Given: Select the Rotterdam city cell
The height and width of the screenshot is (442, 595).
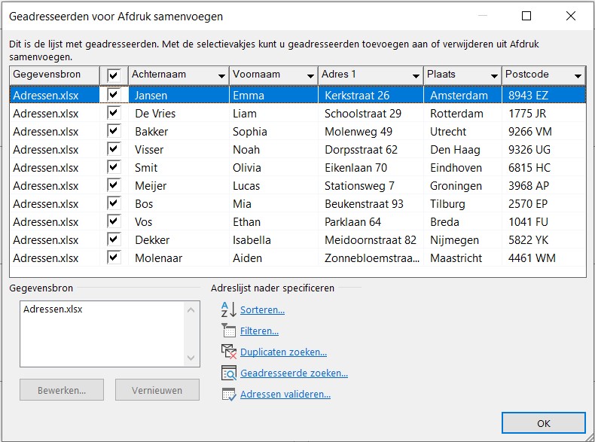Looking at the screenshot, I should [x=463, y=114].
